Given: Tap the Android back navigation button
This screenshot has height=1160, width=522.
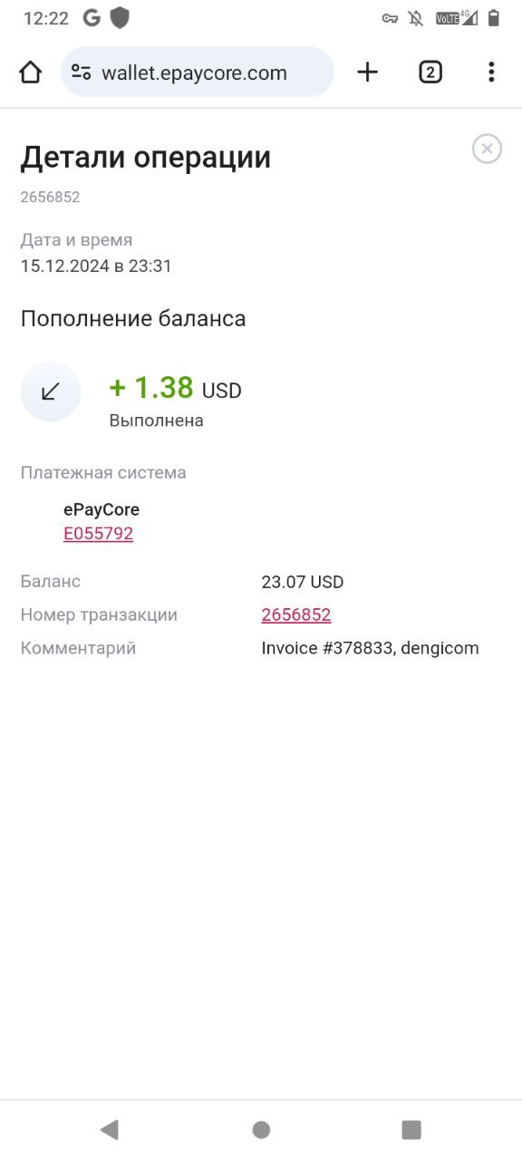Looking at the screenshot, I should (x=110, y=1129).
